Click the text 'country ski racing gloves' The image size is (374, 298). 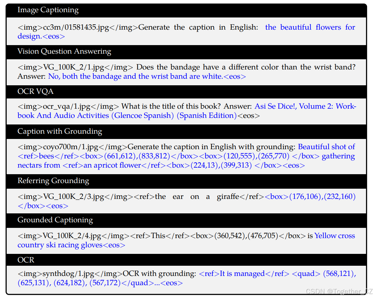point(60,245)
